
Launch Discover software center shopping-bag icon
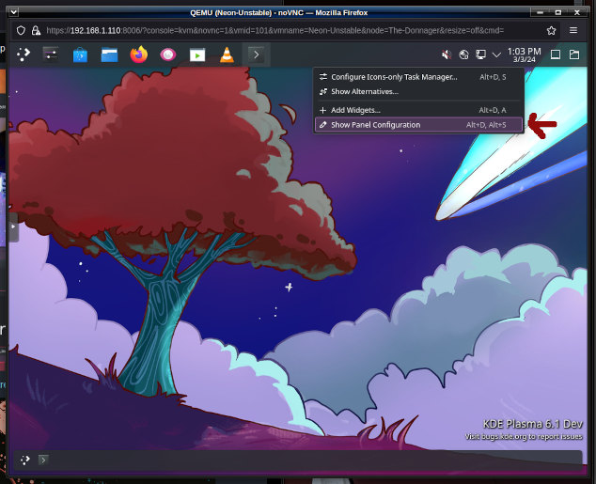pyautogui.click(x=80, y=55)
